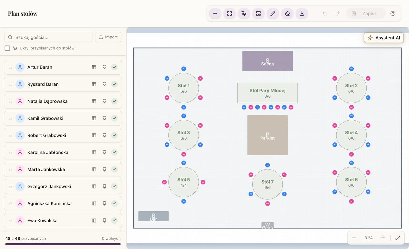Select the Stół Pary Młodej table

coord(267,93)
